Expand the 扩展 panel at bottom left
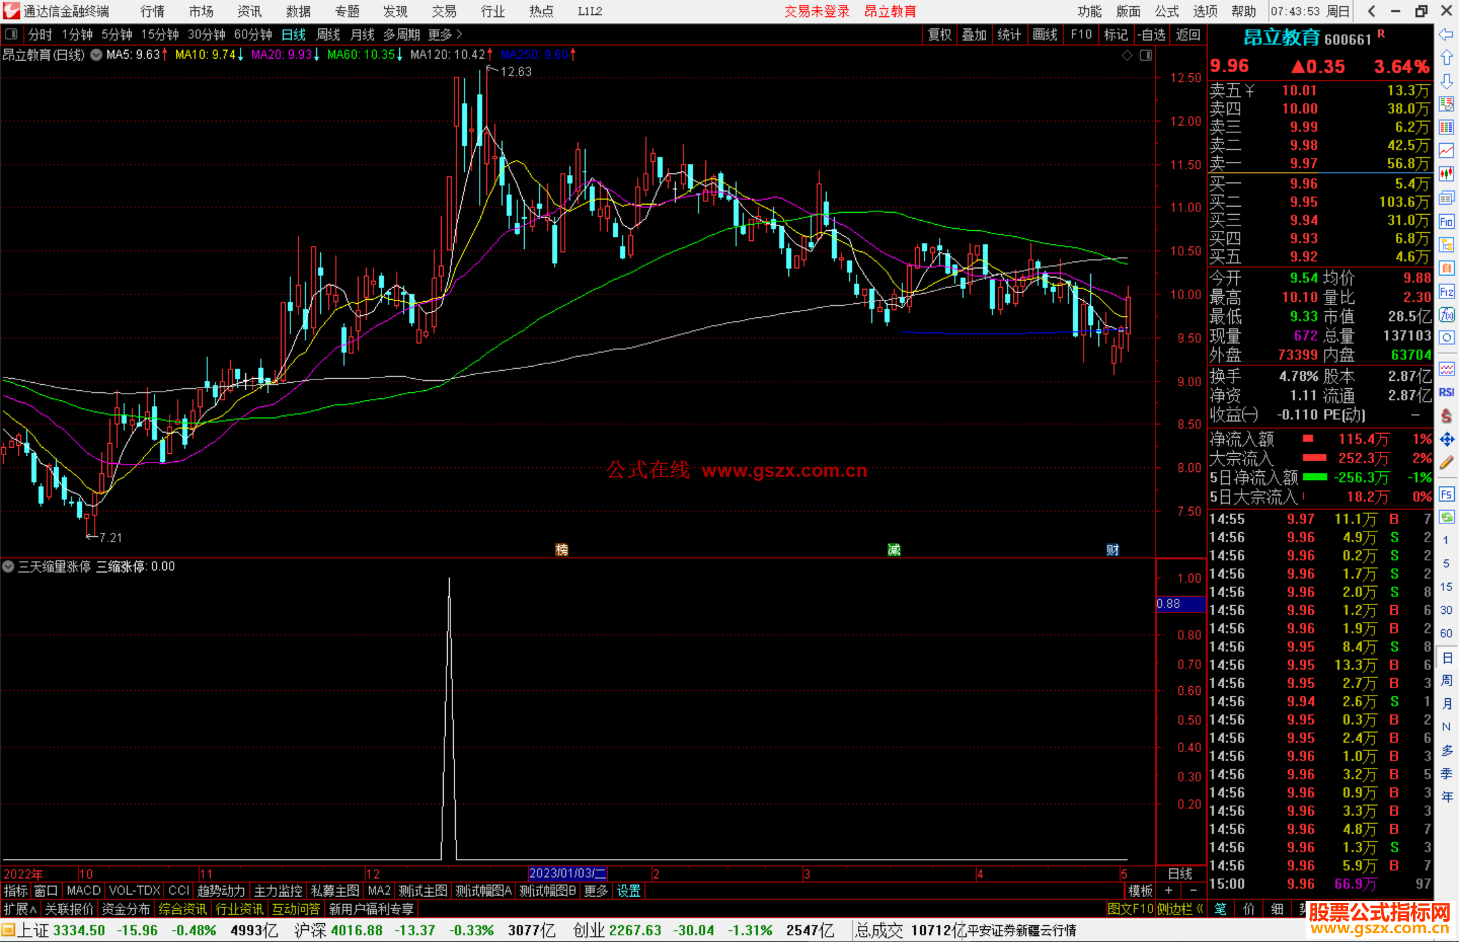Viewport: 1459px width, 942px height. click(20, 909)
